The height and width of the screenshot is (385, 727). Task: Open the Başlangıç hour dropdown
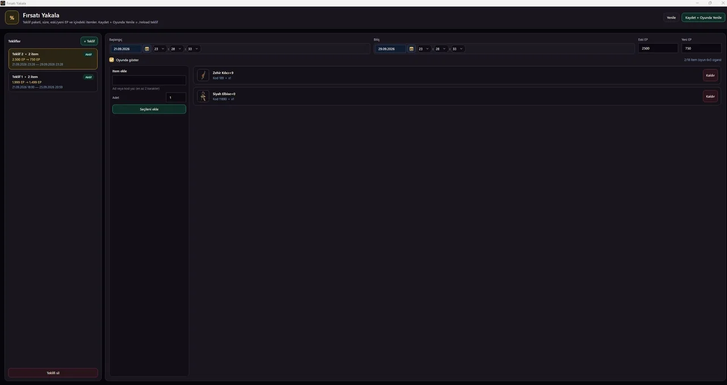click(160, 49)
